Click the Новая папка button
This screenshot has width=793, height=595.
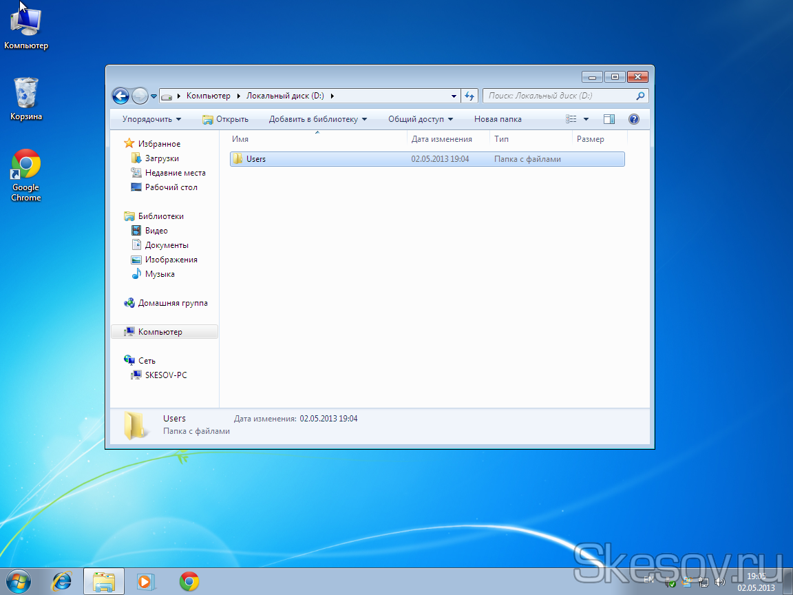tap(498, 119)
